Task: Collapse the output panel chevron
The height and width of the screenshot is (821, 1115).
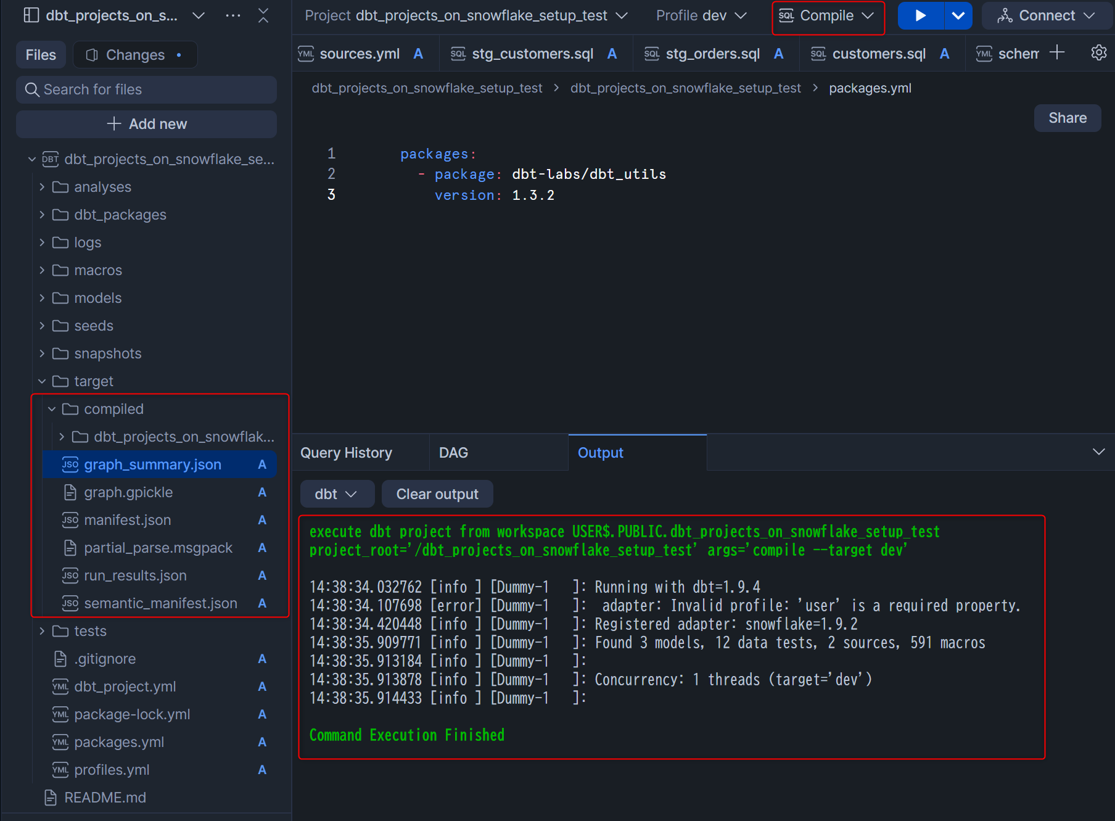Action: pyautogui.click(x=1098, y=452)
